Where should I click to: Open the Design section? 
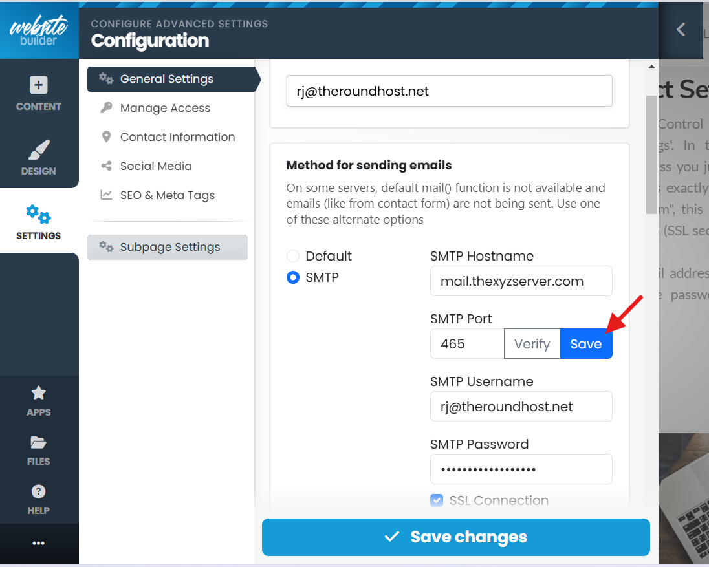coord(39,157)
